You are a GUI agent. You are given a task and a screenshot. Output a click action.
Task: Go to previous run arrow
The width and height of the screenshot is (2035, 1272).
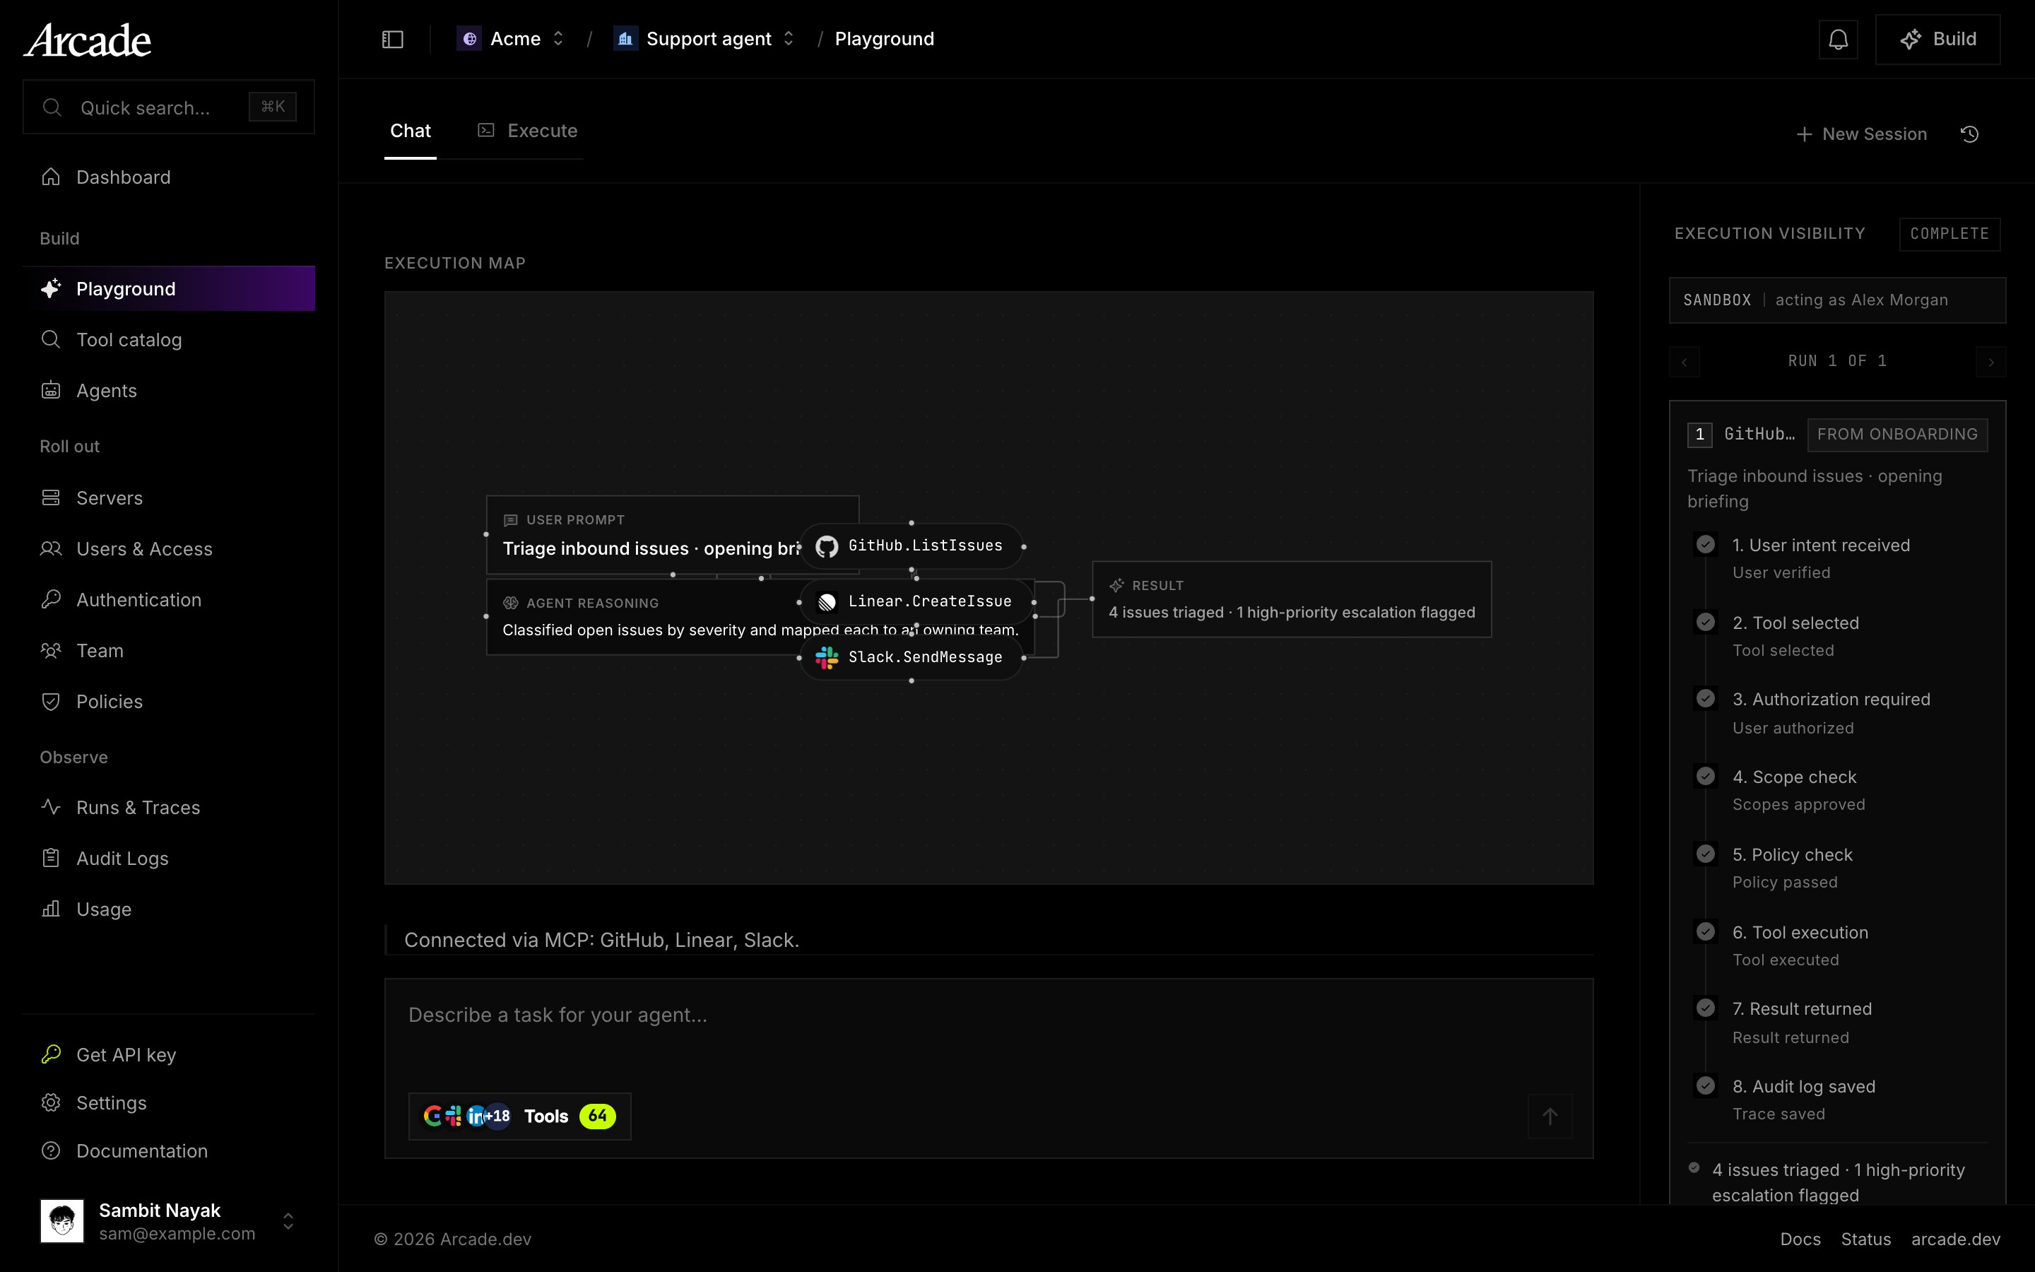point(1685,362)
